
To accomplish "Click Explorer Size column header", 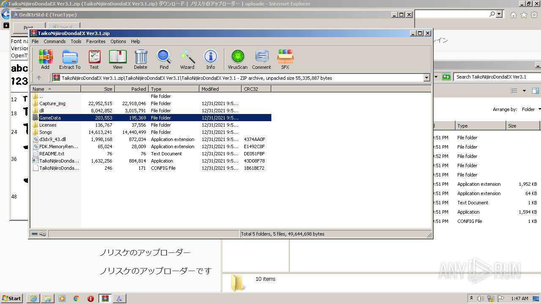I will click(523, 126).
